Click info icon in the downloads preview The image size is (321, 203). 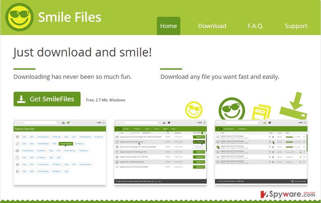point(305,123)
